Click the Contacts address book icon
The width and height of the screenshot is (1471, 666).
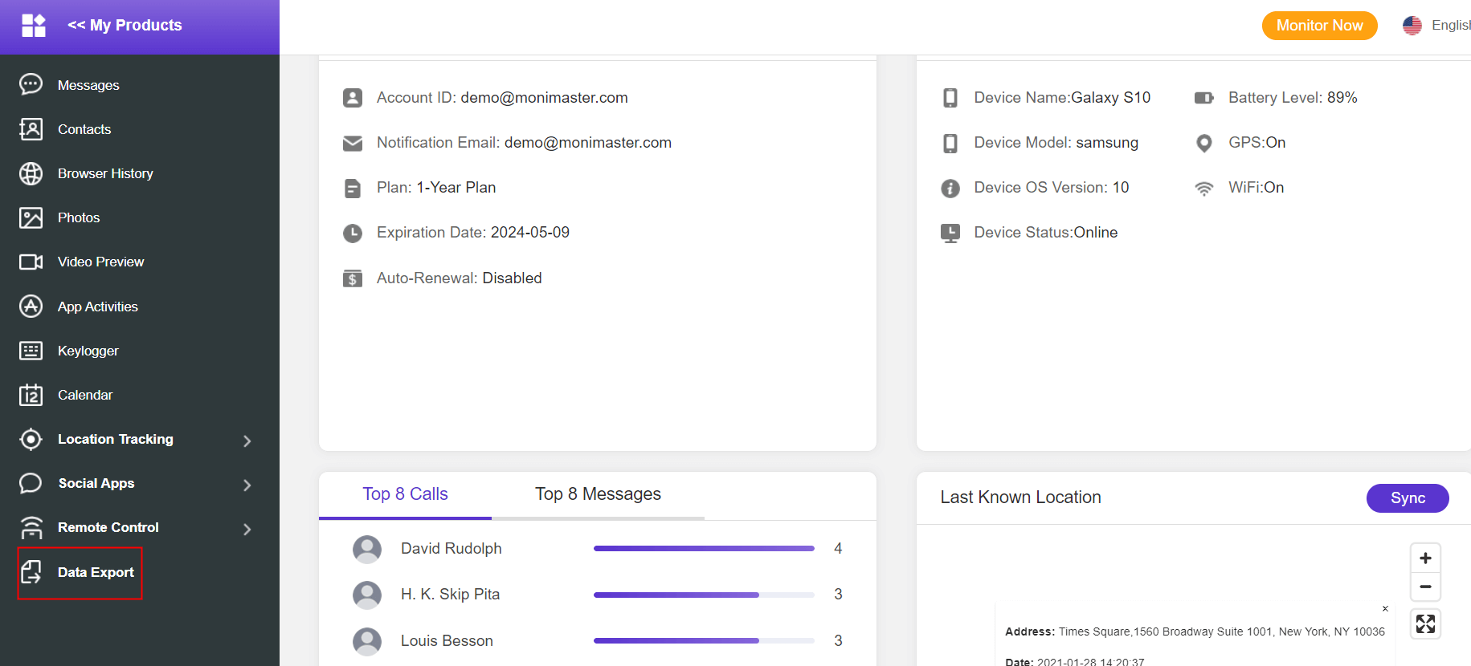point(31,128)
